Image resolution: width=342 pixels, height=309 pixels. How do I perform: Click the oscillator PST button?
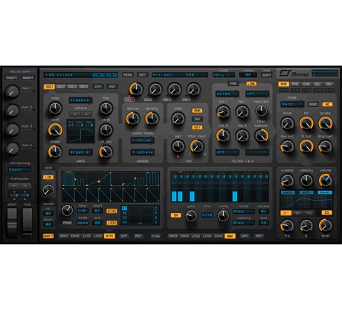(112, 87)
